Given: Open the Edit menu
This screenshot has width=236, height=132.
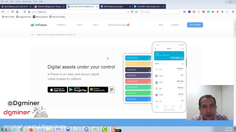Looking at the screenshot, I should 7,2.
